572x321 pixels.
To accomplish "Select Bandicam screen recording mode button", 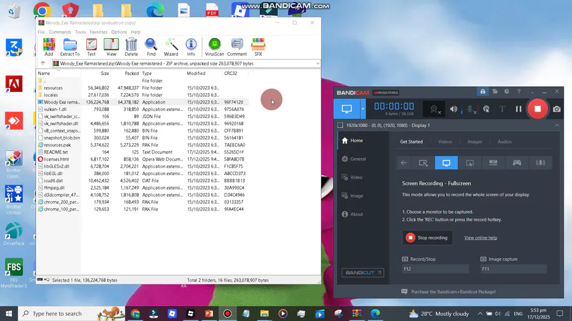I will (x=346, y=109).
